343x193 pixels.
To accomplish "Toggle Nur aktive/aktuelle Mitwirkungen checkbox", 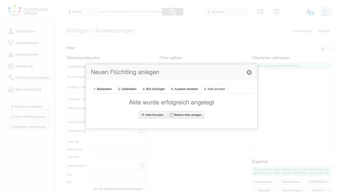I will tap(95, 189).
